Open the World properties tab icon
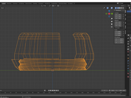The image size is (131, 98). [128, 52]
